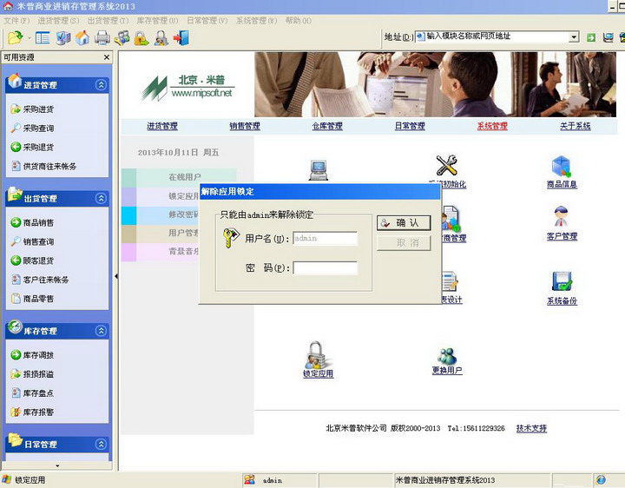Click the 客户管理 person icon
Screen dimensions: 625x488
click(x=562, y=217)
